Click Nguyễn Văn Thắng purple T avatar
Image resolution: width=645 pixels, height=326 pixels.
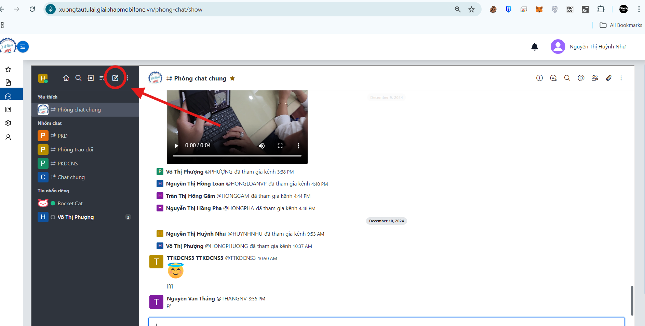157,302
